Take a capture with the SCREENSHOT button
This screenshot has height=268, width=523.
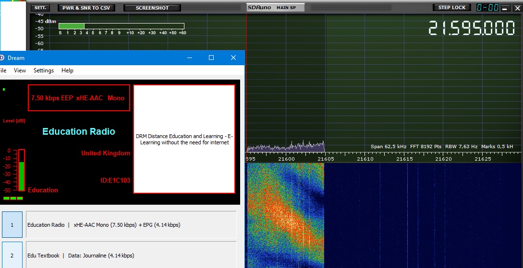coord(152,8)
